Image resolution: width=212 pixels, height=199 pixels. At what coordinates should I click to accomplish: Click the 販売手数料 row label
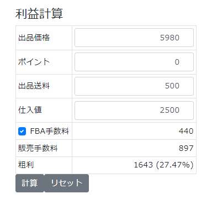[x=38, y=148]
